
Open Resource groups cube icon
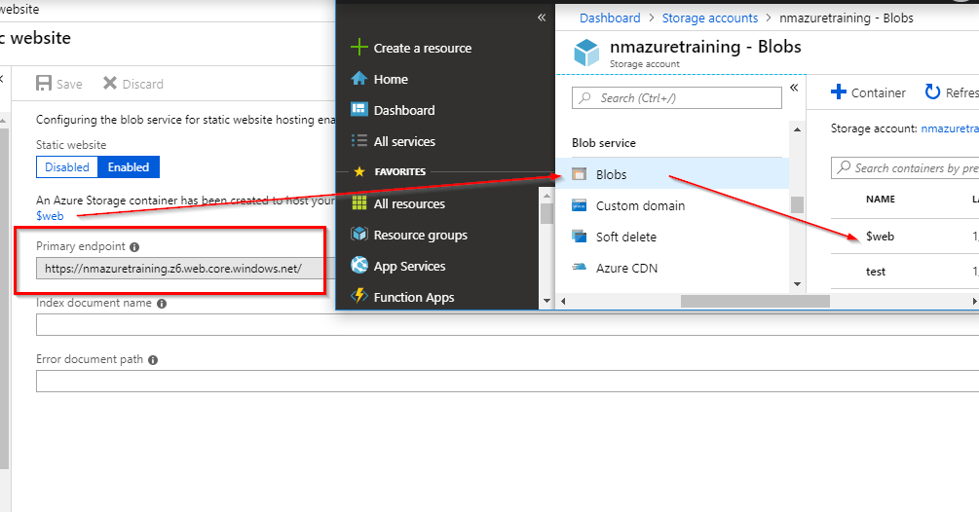(x=358, y=235)
